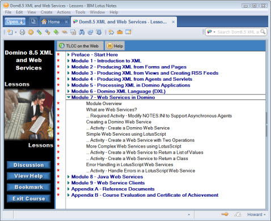Click the Help button with the H icon
The height and width of the screenshot is (221, 271).
click(x=115, y=46)
